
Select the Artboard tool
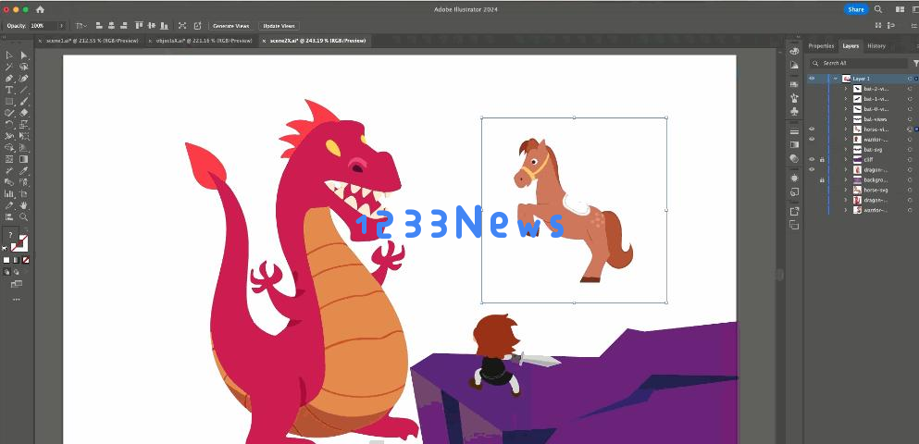24,193
